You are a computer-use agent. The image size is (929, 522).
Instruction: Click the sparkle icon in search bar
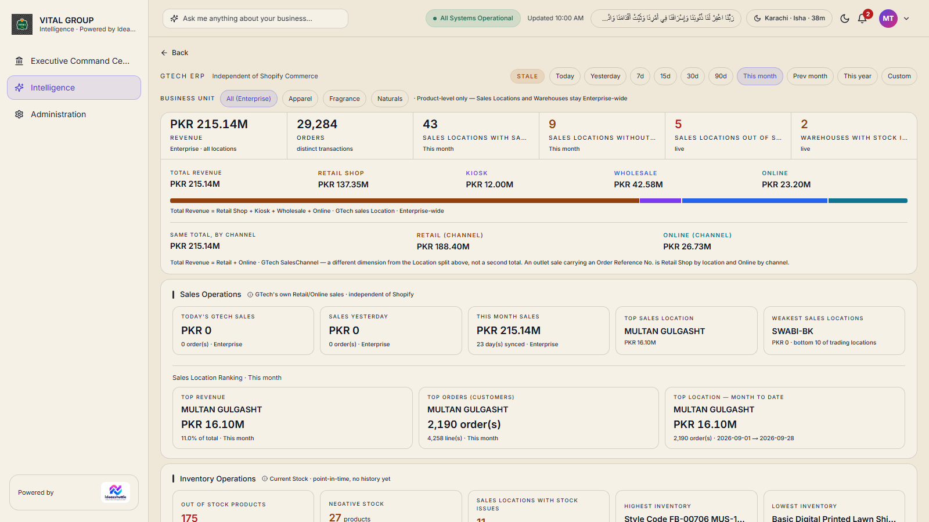point(174,19)
